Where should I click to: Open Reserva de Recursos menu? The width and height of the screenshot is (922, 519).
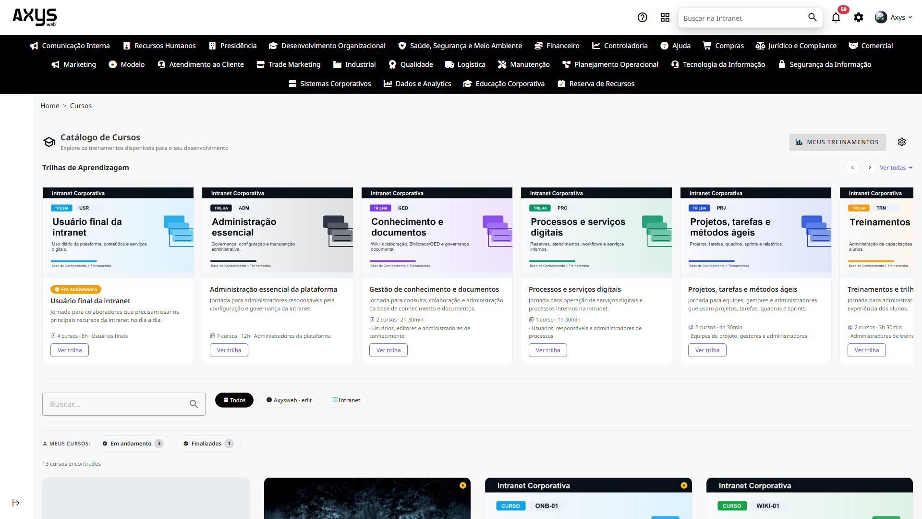(595, 84)
